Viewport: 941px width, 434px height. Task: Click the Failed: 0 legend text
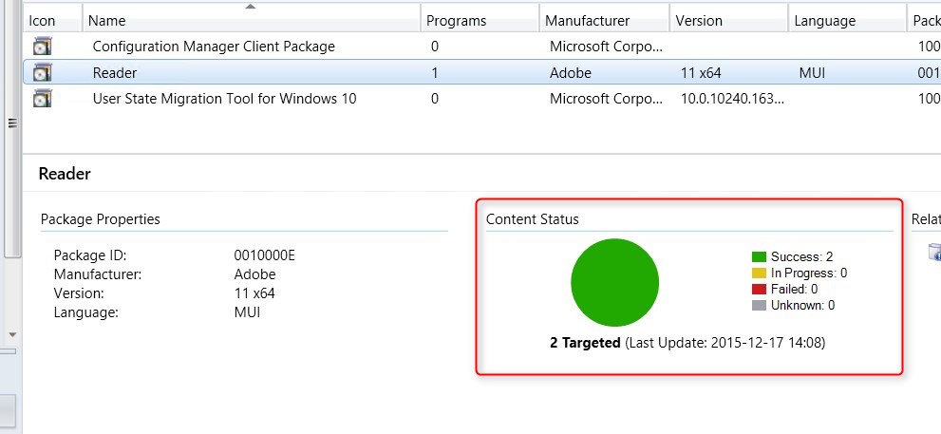[794, 290]
